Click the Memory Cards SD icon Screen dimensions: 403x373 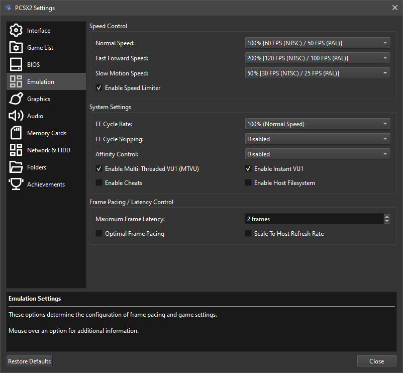(16, 133)
